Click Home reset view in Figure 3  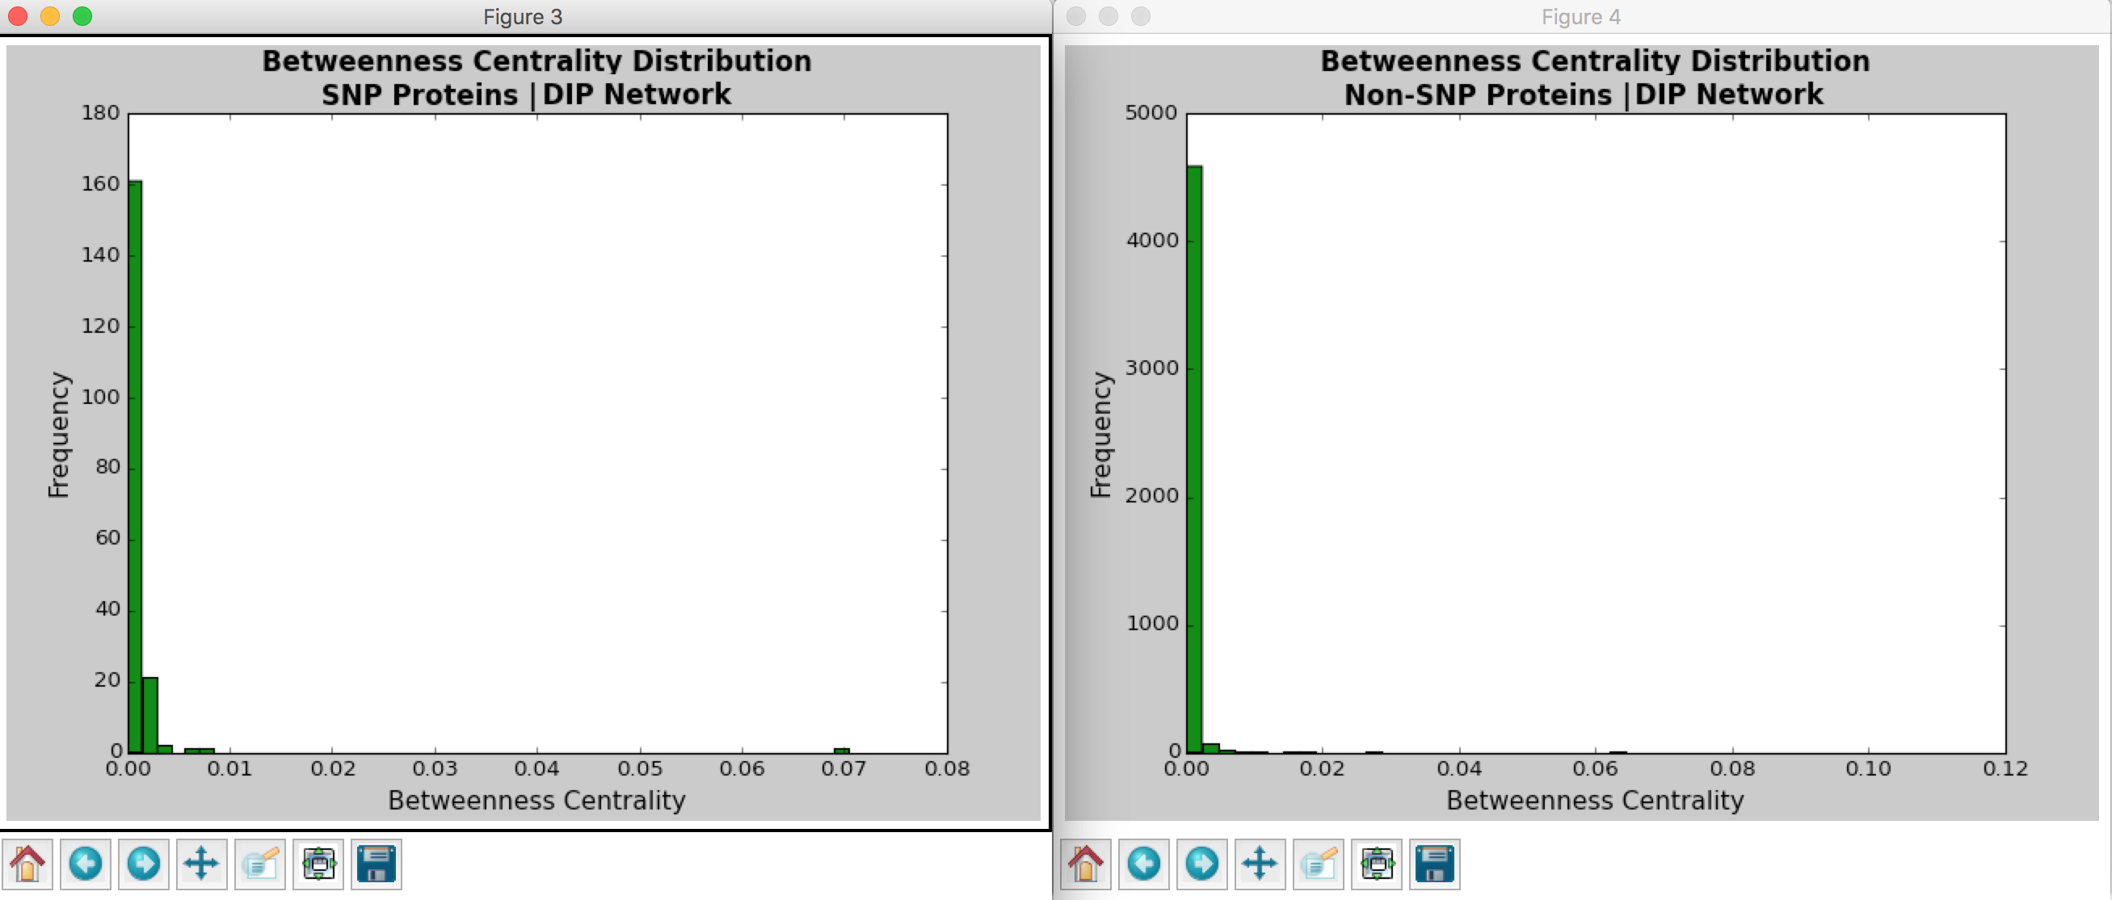[x=27, y=864]
